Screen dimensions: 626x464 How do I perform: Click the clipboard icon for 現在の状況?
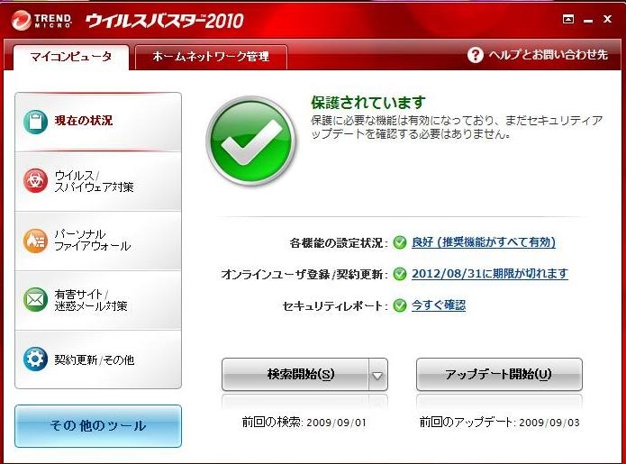(35, 122)
